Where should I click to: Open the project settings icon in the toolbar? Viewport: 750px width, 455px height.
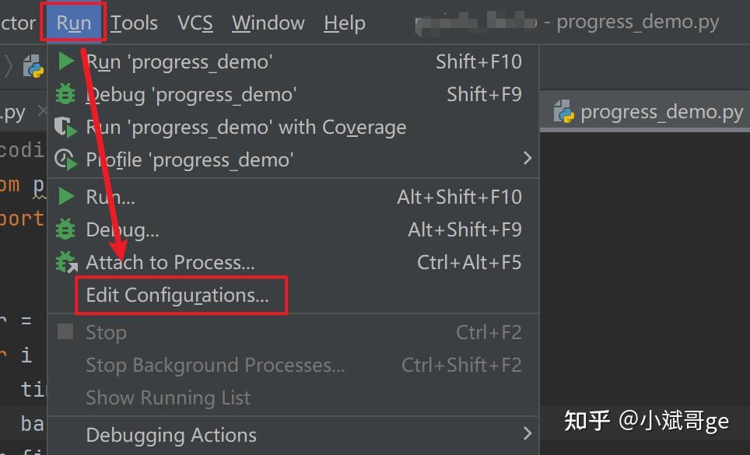coord(33,66)
